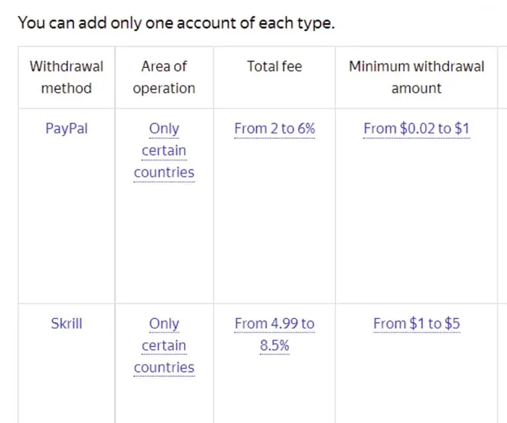Click the 'From $1 to $5' minimum amount
Viewport: 507px width, 423px height.
click(x=416, y=324)
